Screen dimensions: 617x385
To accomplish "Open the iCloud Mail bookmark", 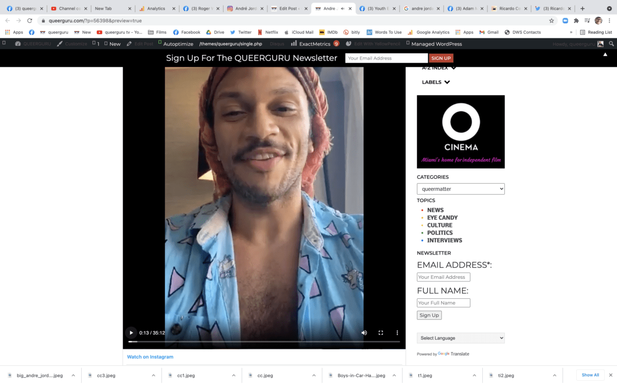I will (298, 32).
